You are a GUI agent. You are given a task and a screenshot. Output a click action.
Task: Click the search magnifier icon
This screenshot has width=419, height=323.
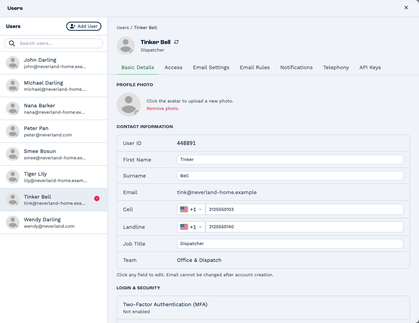[12, 43]
